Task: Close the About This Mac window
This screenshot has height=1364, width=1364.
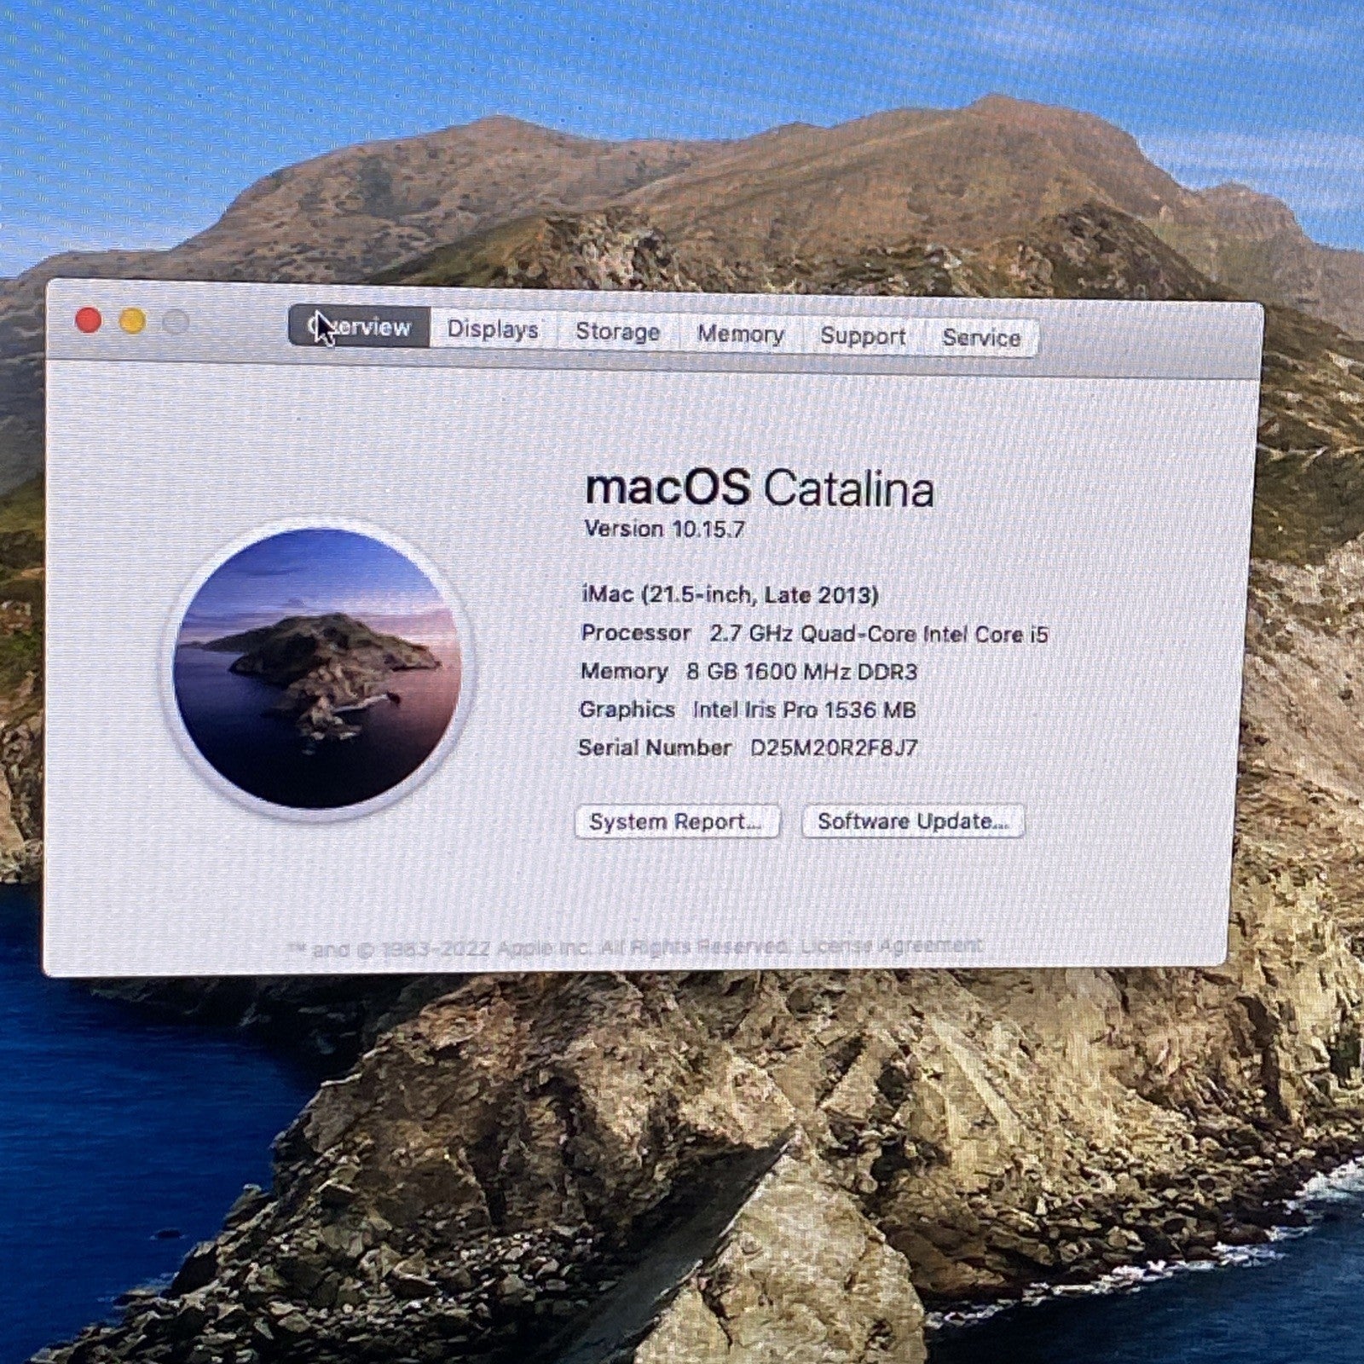Action: point(88,321)
